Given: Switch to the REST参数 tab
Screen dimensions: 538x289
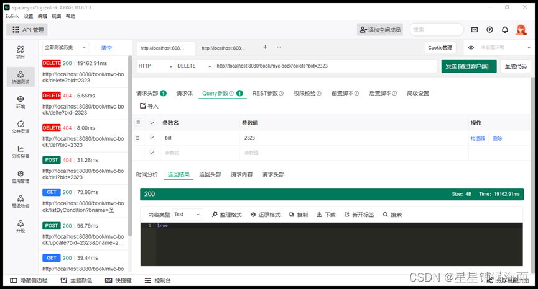Looking at the screenshot, I should (267, 94).
